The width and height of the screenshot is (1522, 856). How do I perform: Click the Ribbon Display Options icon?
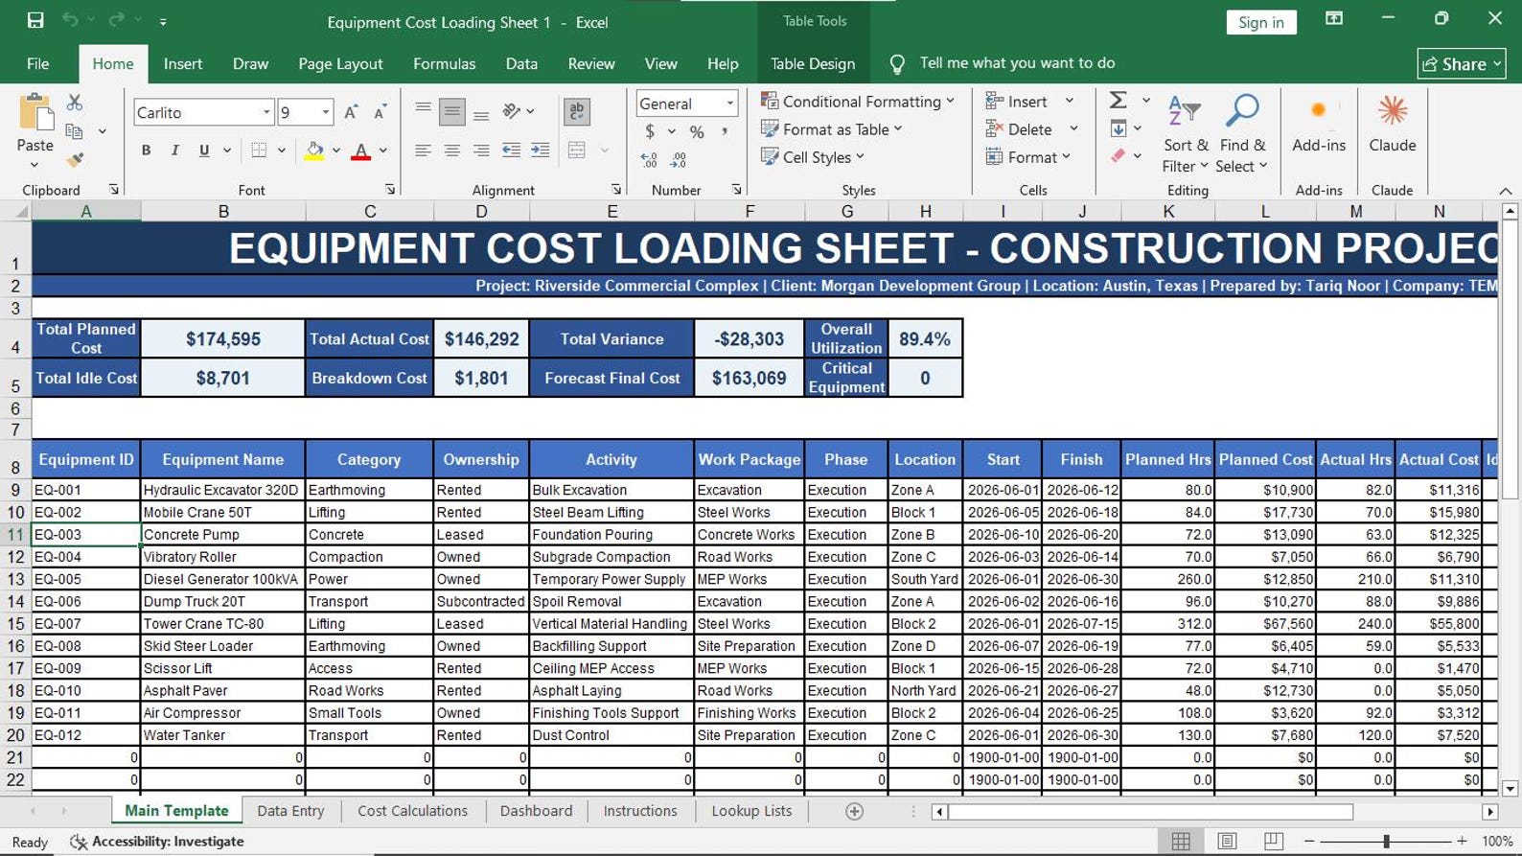[1334, 19]
